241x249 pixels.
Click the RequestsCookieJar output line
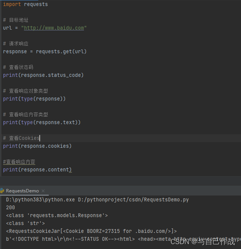tap(91, 231)
